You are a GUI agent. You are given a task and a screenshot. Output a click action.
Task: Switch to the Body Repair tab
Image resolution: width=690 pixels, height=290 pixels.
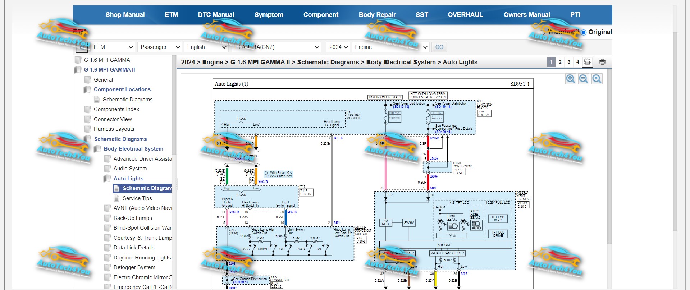tap(377, 15)
